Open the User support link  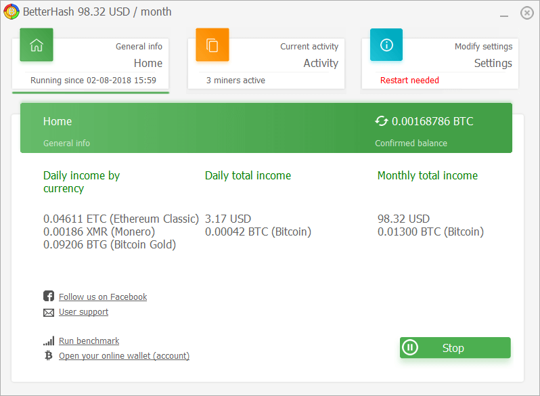pyautogui.click(x=83, y=312)
